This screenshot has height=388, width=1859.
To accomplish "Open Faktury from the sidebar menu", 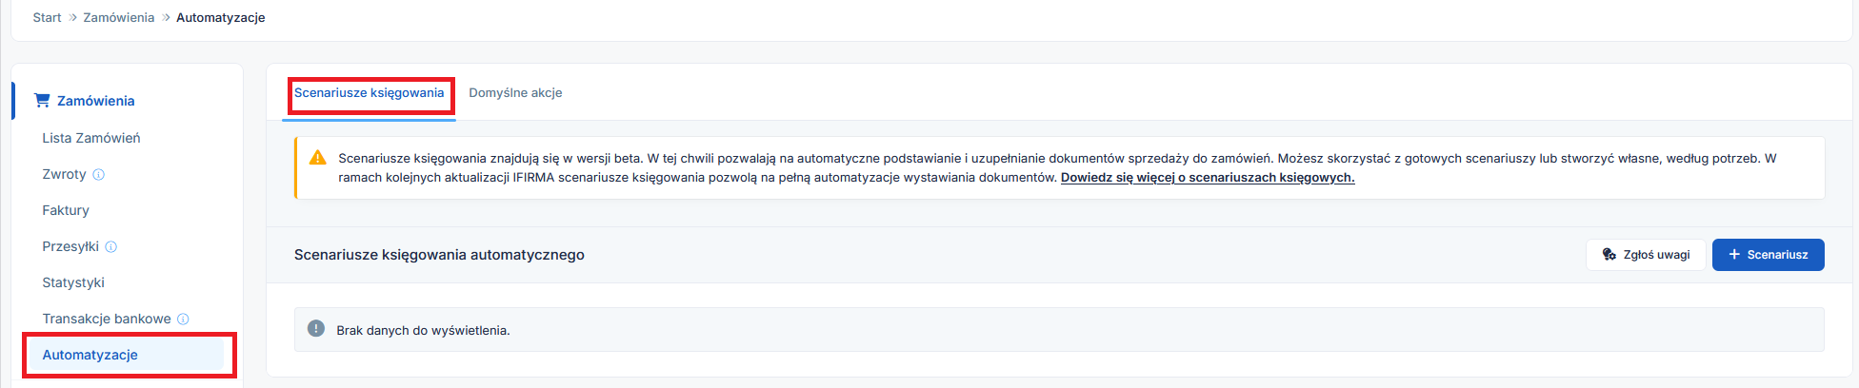I will coord(66,211).
